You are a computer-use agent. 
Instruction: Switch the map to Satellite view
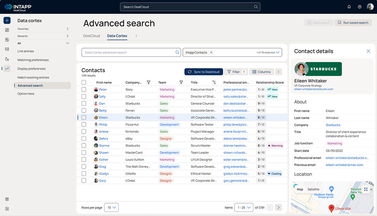click(x=313, y=189)
